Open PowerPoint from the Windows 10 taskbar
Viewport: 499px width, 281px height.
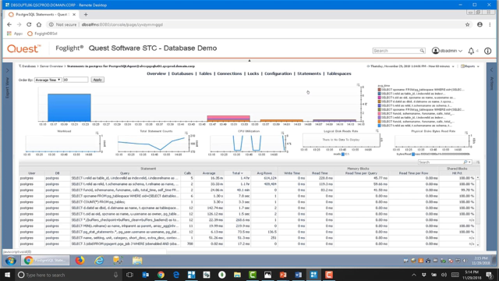pos(283,275)
